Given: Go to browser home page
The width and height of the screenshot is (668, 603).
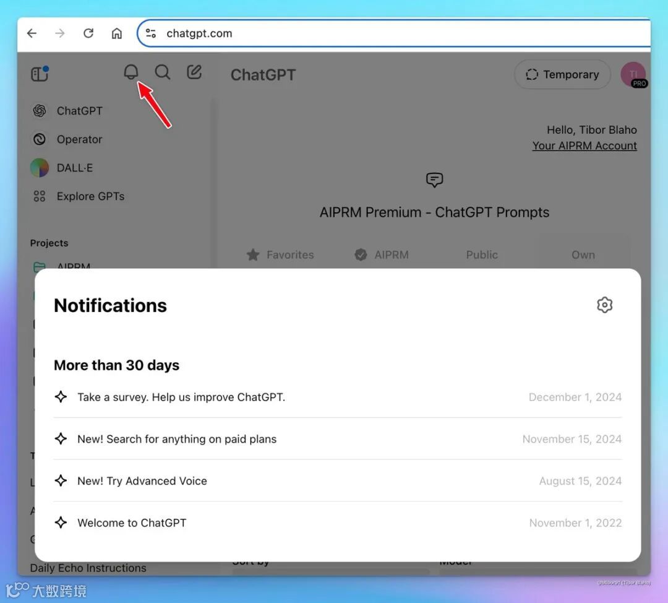Looking at the screenshot, I should [x=117, y=33].
